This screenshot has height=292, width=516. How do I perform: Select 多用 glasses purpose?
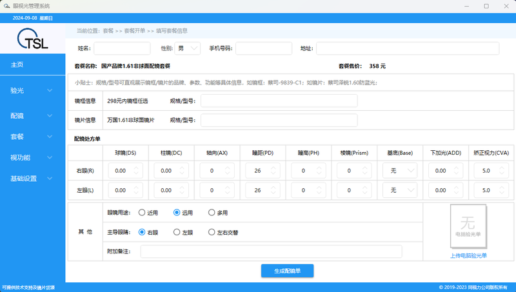(212, 213)
